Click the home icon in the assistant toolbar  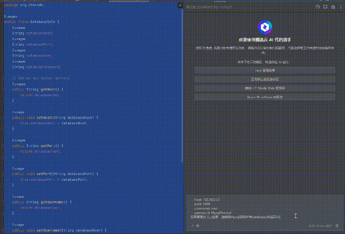tap(333, 7)
